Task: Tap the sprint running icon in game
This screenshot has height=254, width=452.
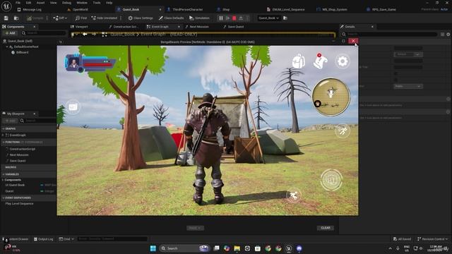Action: pos(343,131)
